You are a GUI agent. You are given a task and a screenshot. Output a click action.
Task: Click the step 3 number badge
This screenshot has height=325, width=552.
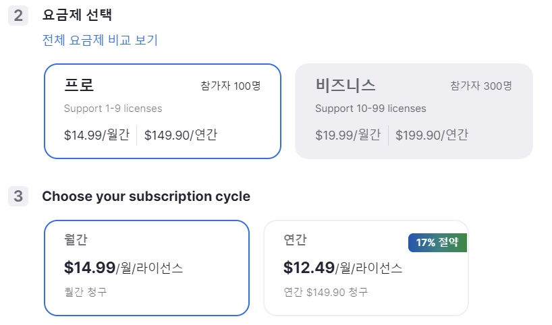18,196
